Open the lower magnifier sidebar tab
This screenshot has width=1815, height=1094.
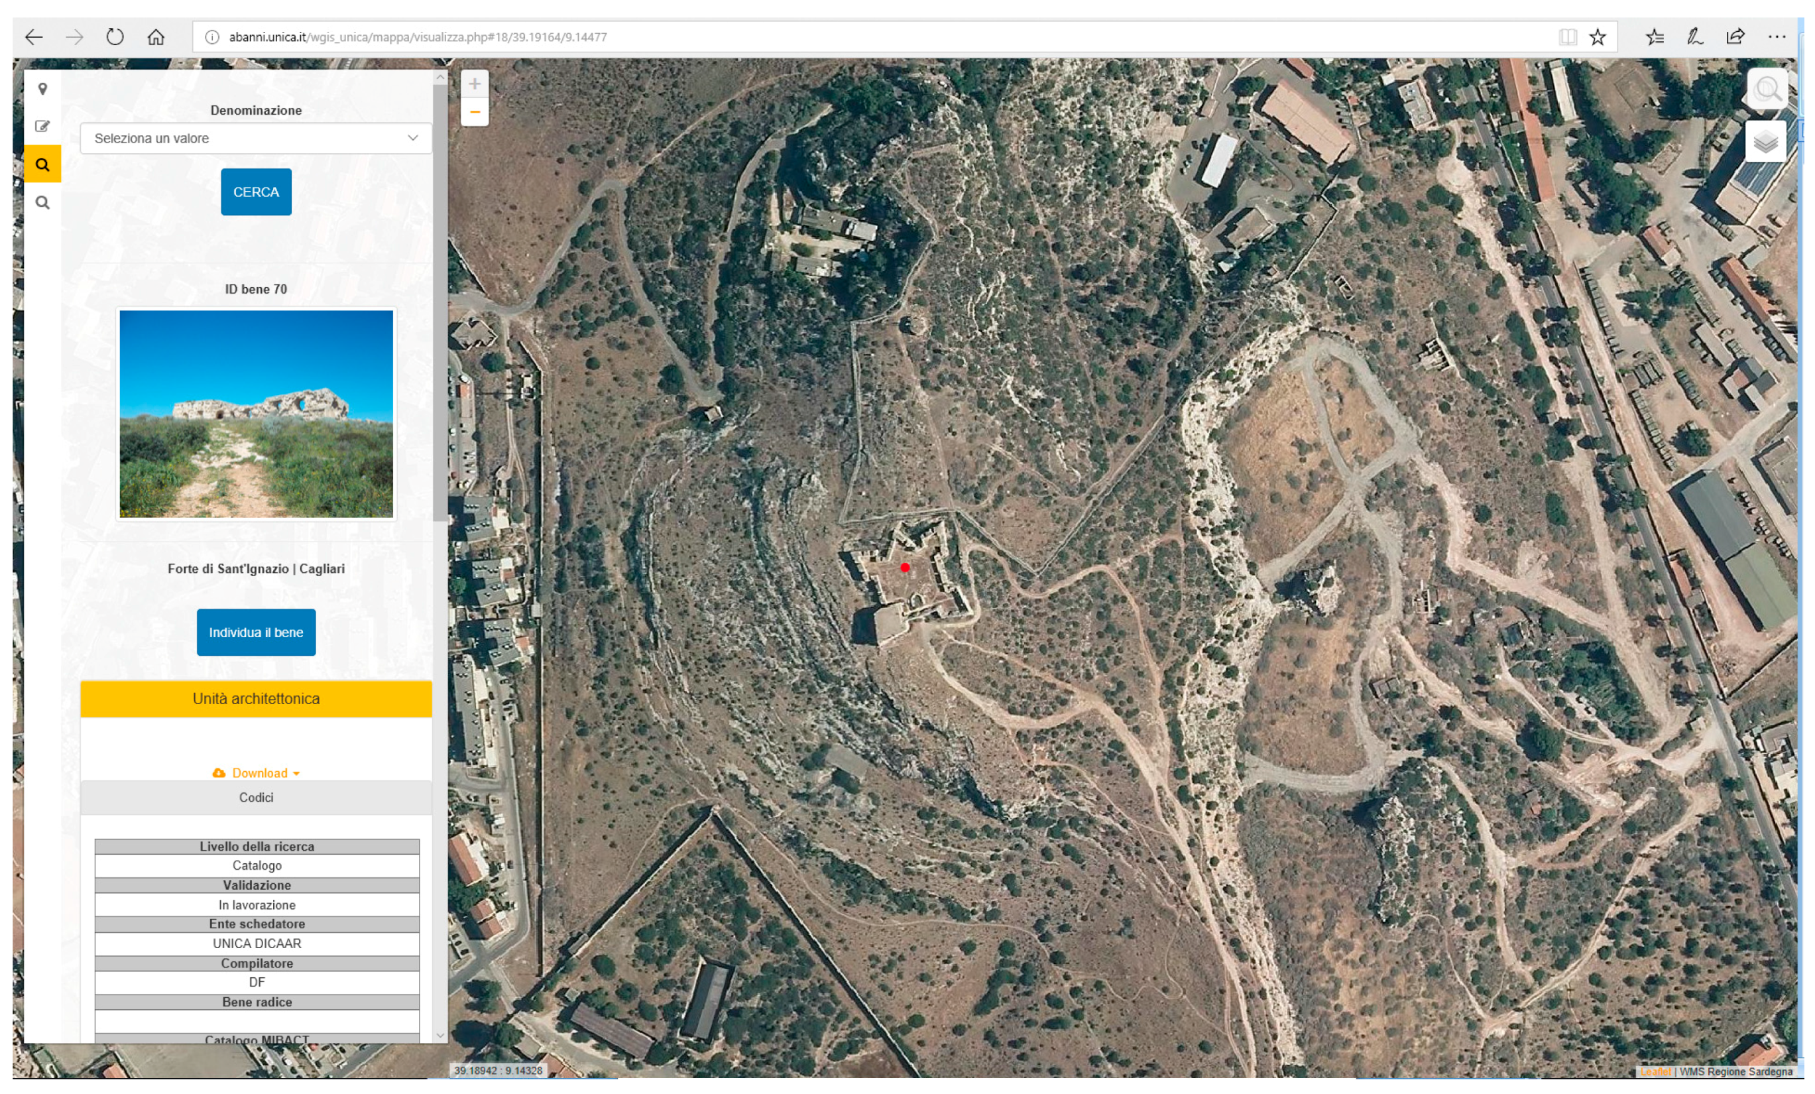[x=42, y=203]
